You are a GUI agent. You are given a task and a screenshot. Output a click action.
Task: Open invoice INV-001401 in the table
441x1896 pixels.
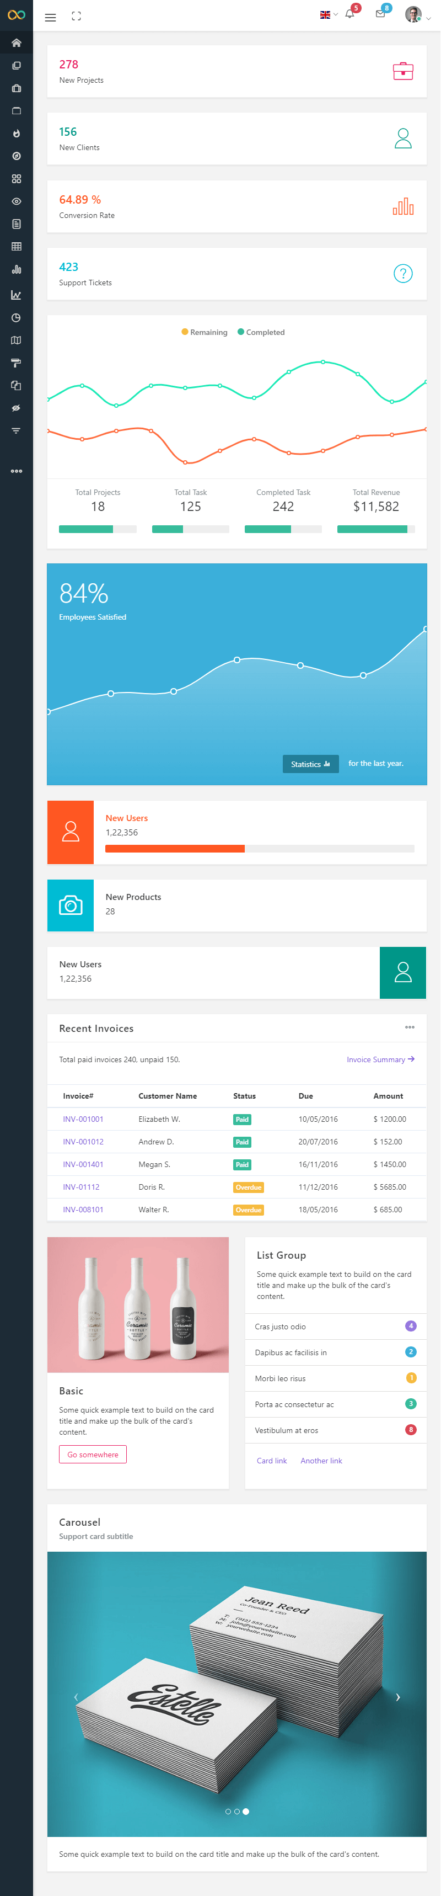click(83, 1164)
